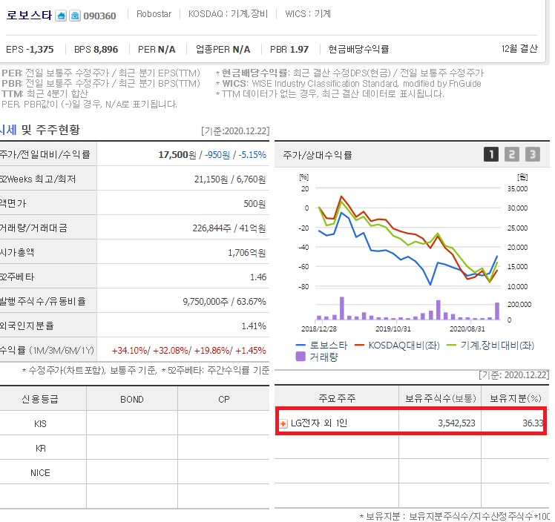This screenshot has height=522, width=555.
Task: Click the WICS : 기계 classification text
Action: (308, 14)
